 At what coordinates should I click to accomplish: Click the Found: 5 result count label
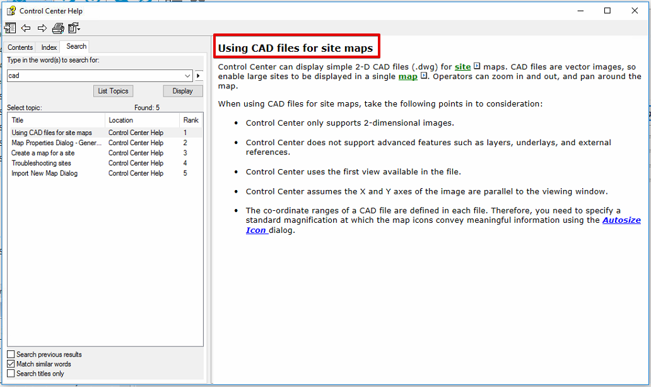[147, 108]
